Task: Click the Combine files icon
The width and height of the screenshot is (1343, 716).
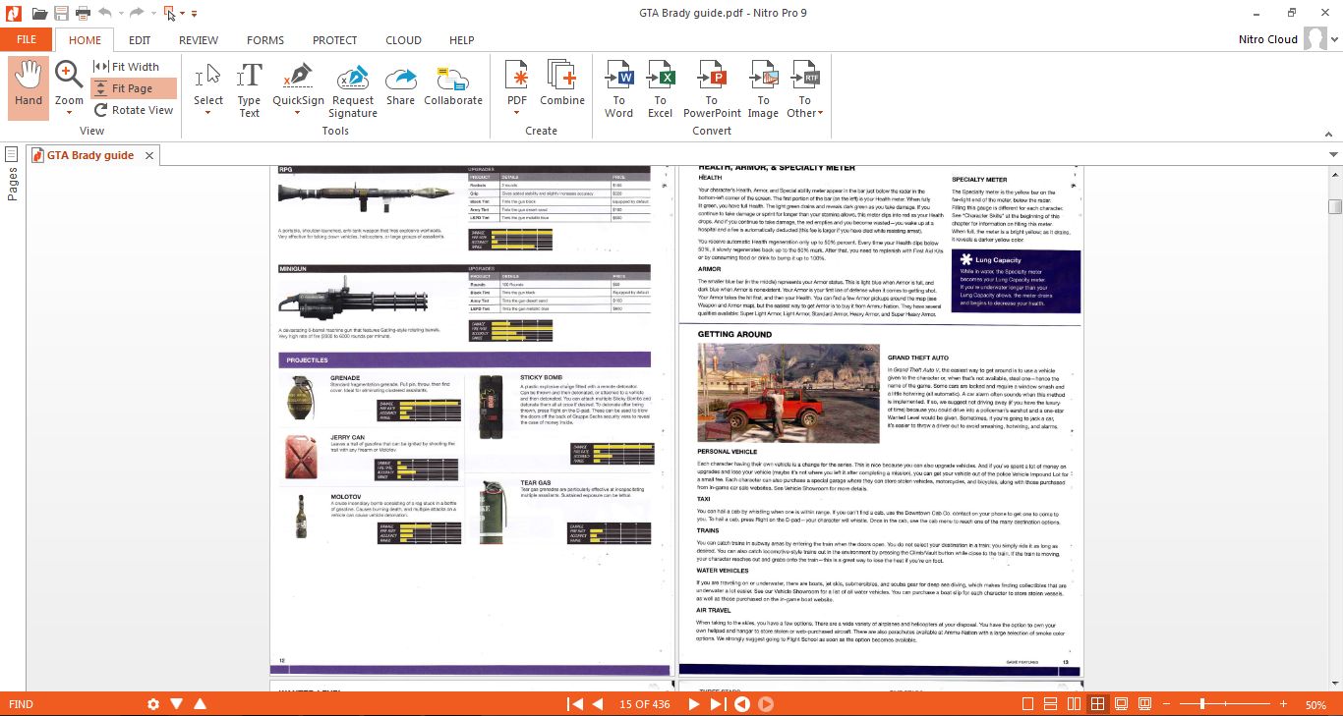Action: coord(562,83)
